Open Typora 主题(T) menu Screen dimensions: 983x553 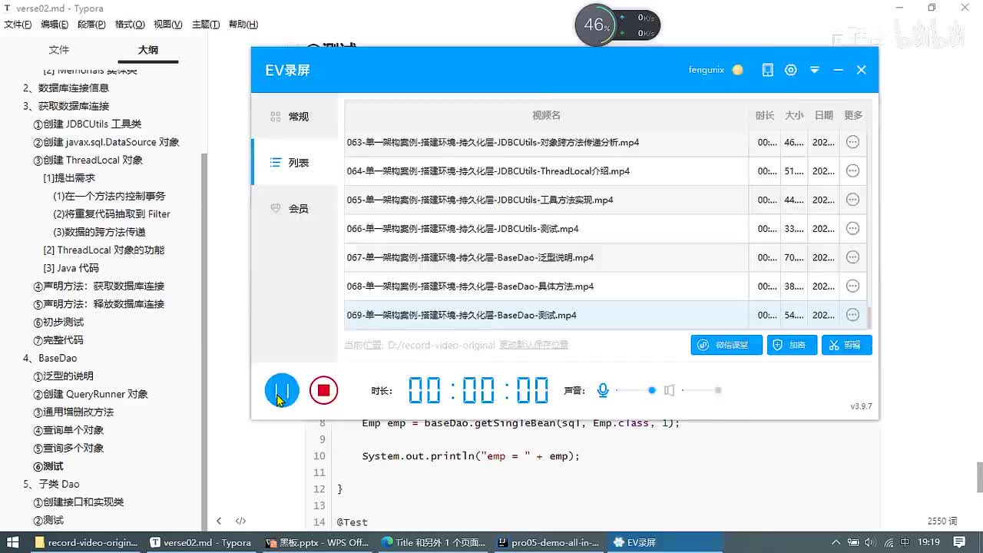(x=206, y=25)
